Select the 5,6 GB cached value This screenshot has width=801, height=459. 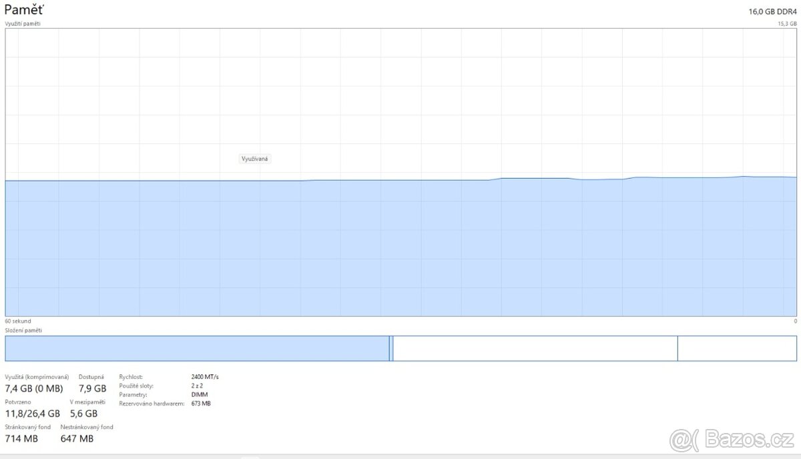(x=83, y=414)
